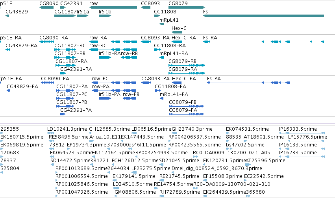Click the CG11807-PC protein label
This screenshot has width=335, height=198.
(72, 94)
